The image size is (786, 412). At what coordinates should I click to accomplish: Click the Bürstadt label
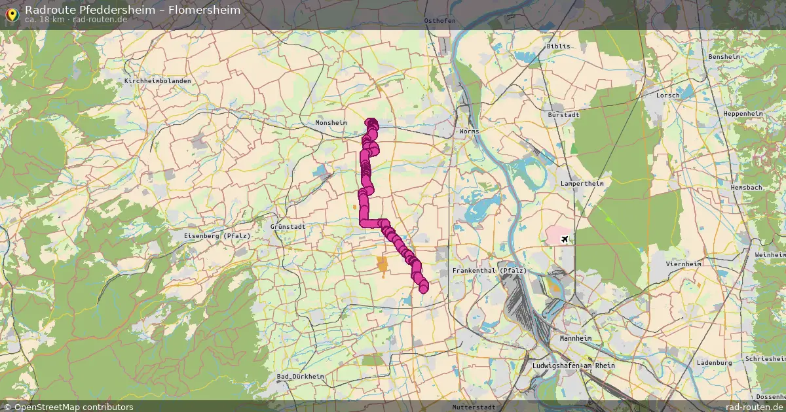tap(563, 114)
